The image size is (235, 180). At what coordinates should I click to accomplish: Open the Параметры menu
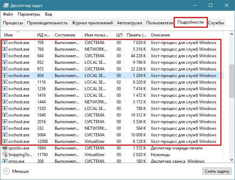[x=29, y=14]
